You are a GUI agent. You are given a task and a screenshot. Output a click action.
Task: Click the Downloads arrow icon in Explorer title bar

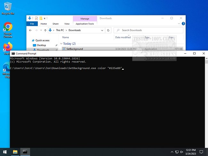coord(29,18)
